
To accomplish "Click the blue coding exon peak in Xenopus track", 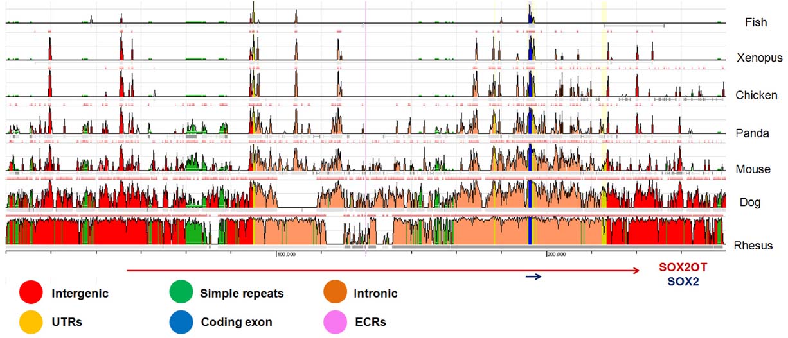I will click(x=530, y=49).
